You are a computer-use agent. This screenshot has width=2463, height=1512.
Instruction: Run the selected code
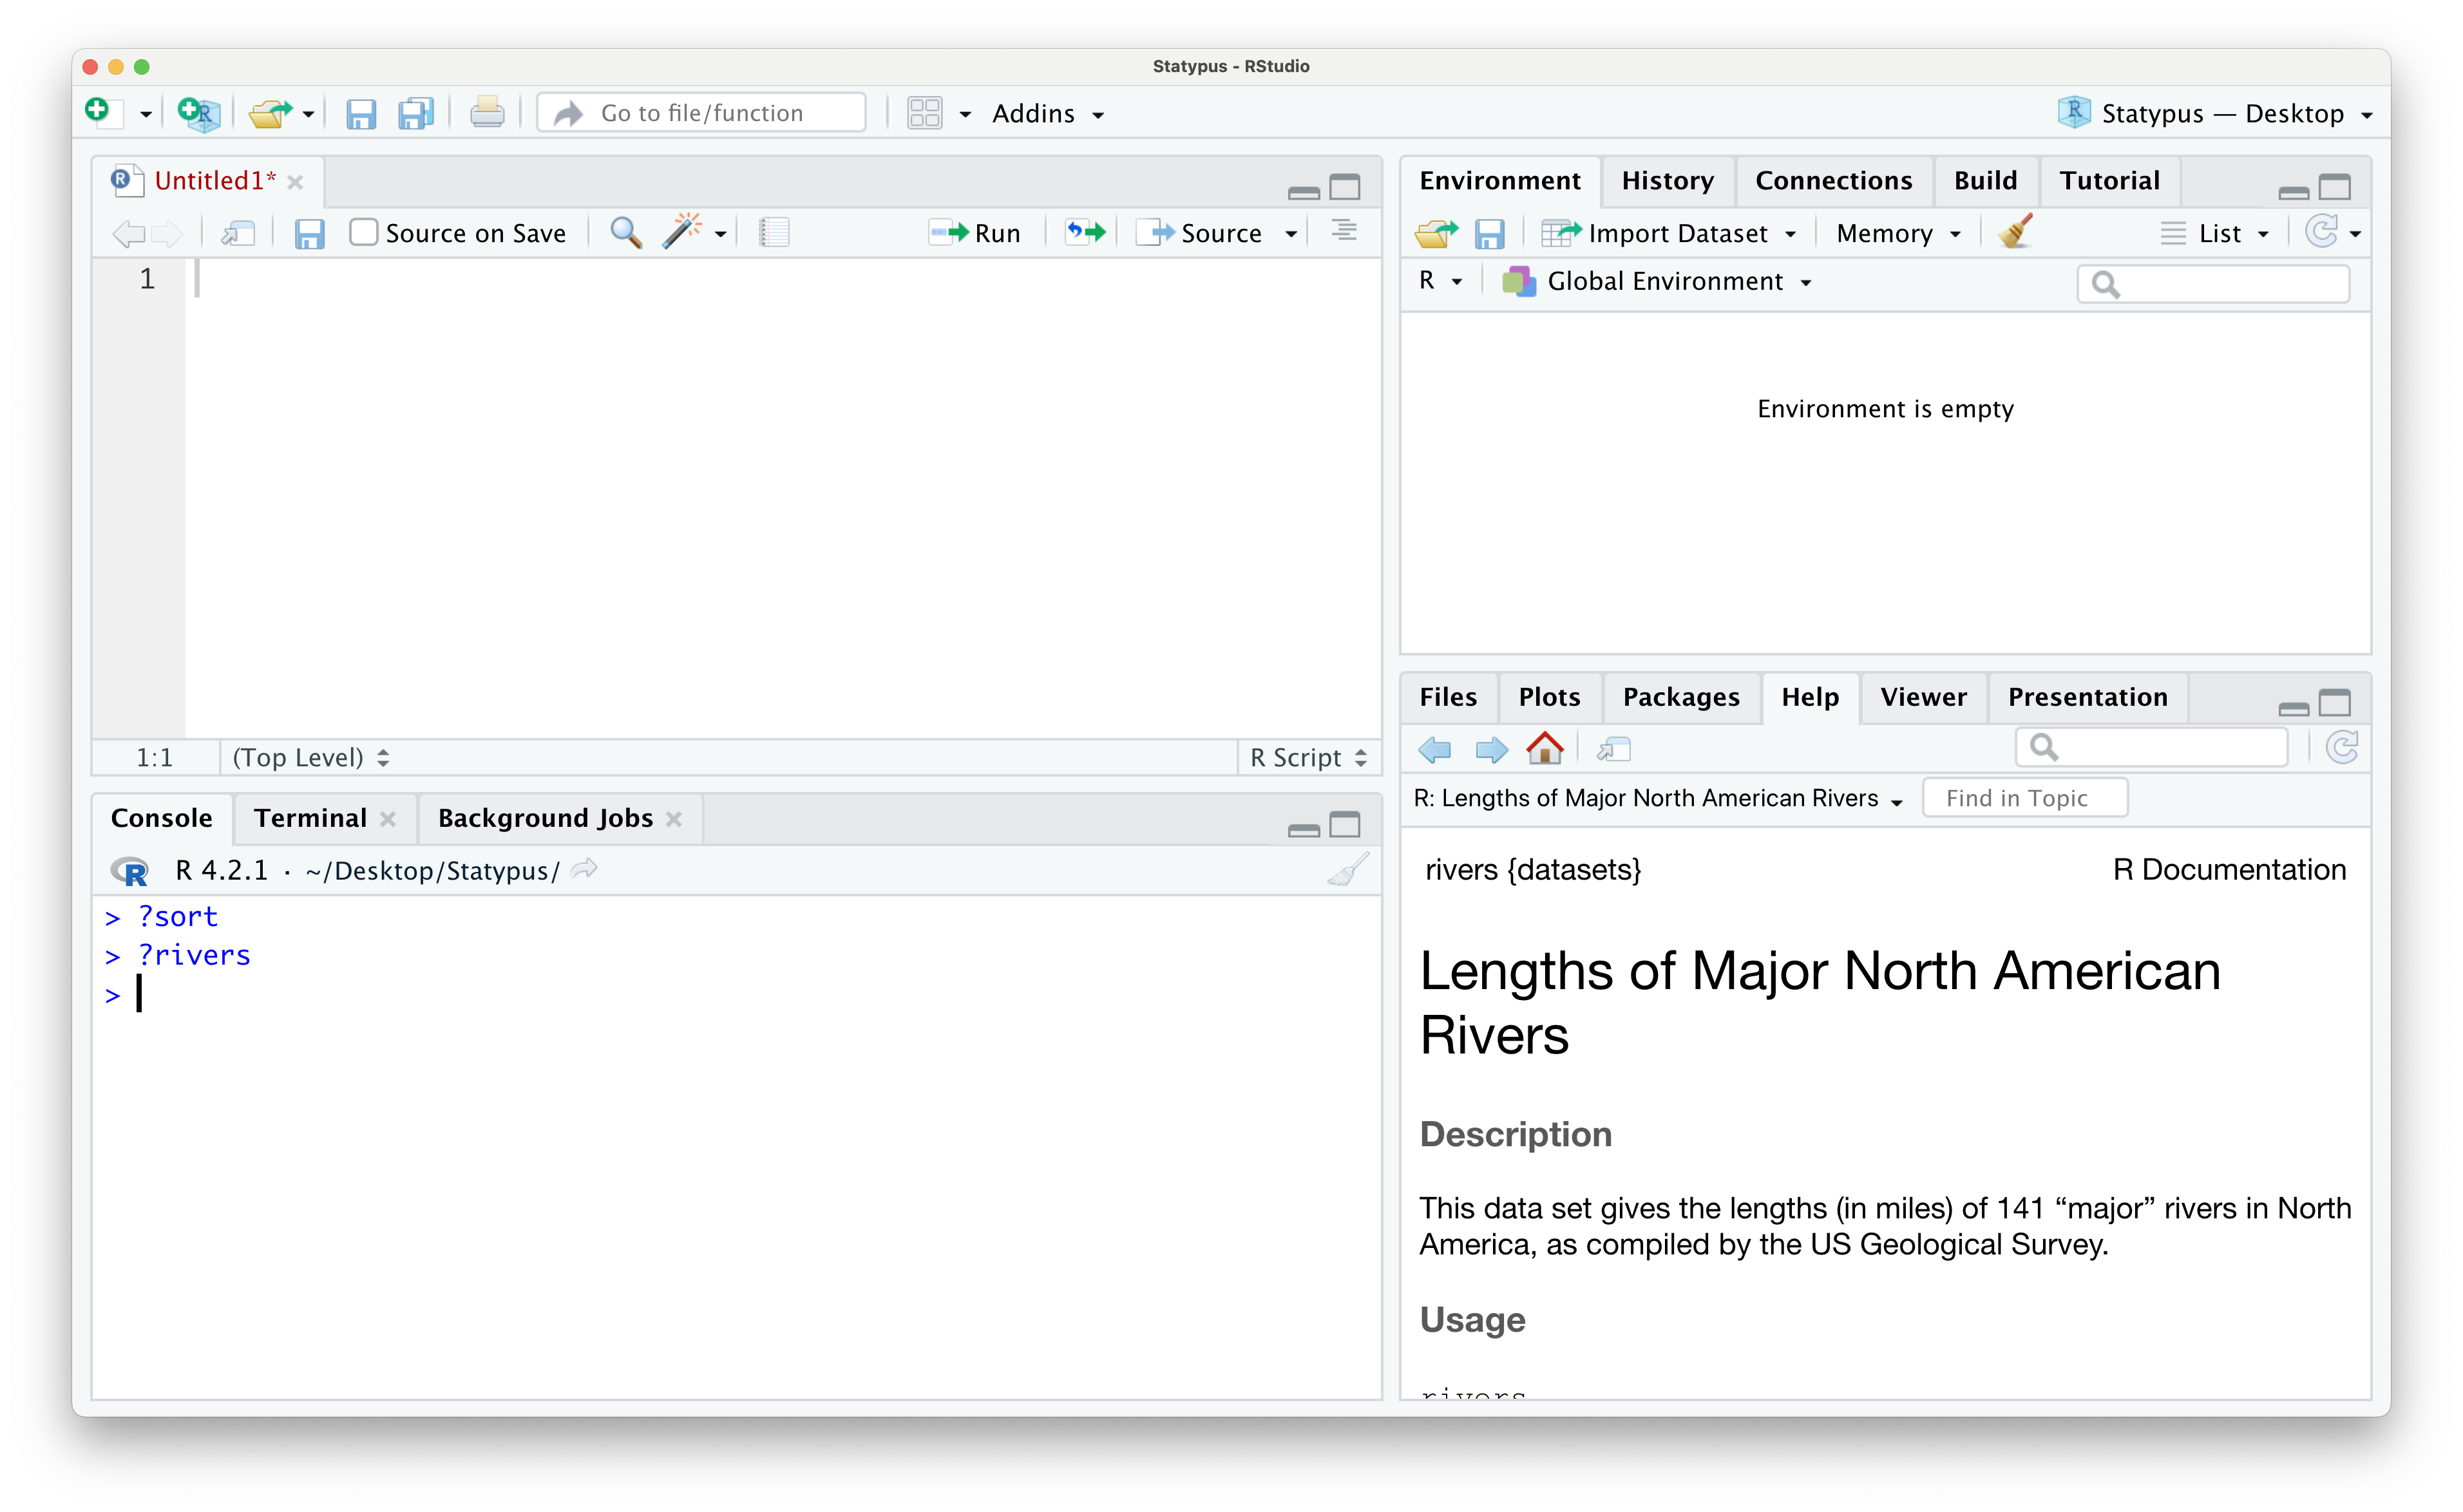pyautogui.click(x=975, y=232)
